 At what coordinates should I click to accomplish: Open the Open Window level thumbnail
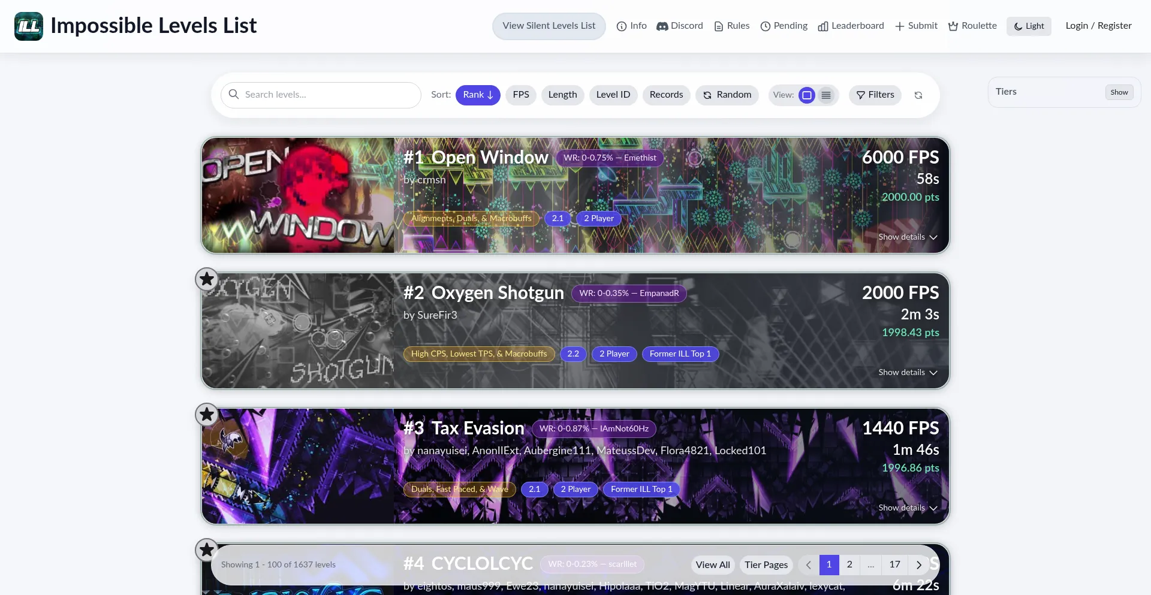click(298, 195)
